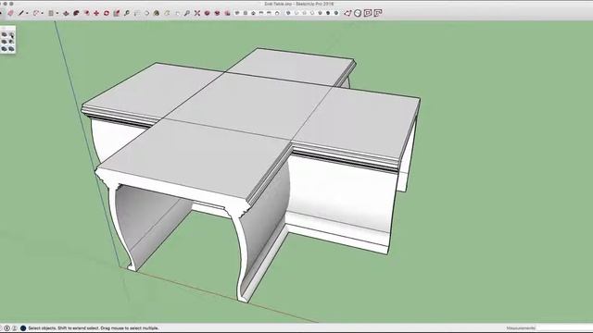
Task: Select the Move tool red cross
Action: [96, 13]
